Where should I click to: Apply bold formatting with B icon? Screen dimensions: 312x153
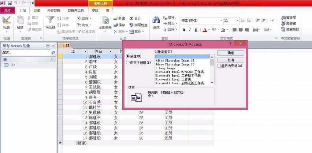tap(184, 30)
